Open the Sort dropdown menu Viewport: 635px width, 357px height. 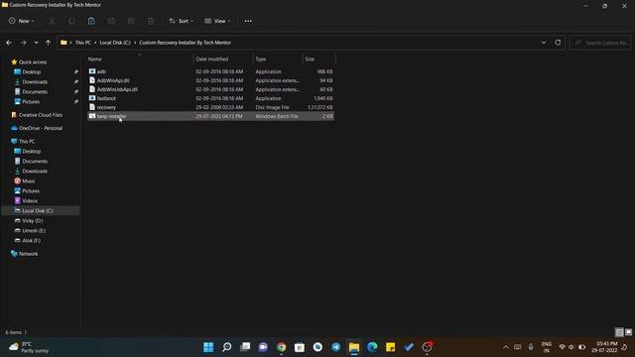[x=181, y=21]
